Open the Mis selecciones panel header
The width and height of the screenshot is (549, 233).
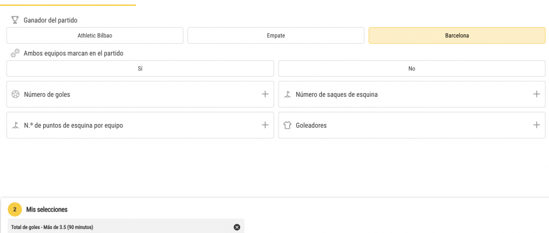click(47, 210)
